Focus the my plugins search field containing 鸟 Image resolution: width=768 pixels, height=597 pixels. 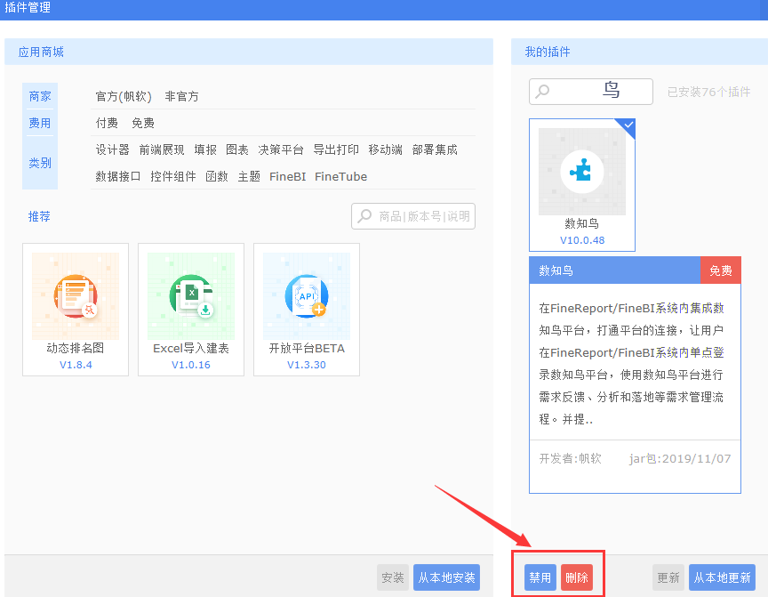(591, 92)
